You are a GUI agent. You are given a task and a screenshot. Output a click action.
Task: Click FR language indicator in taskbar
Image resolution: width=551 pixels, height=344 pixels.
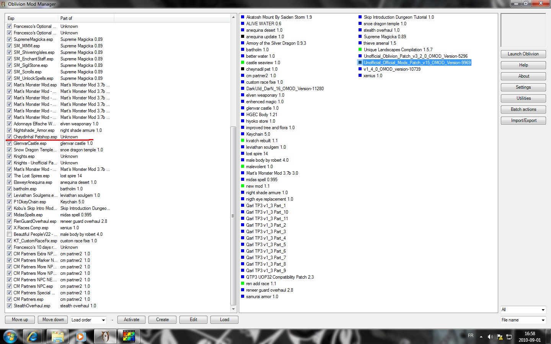coord(471,336)
